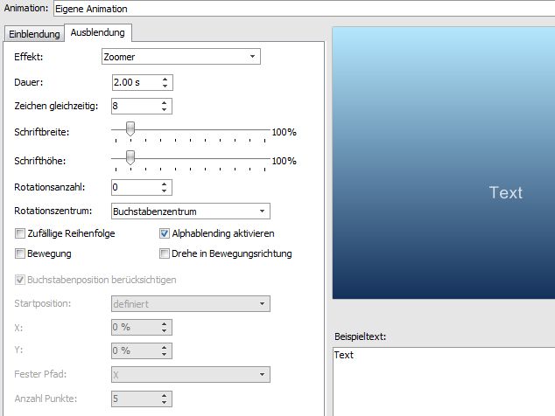Click the animation preview area
Image resolution: width=555 pixels, height=416 pixels.
coord(443,162)
